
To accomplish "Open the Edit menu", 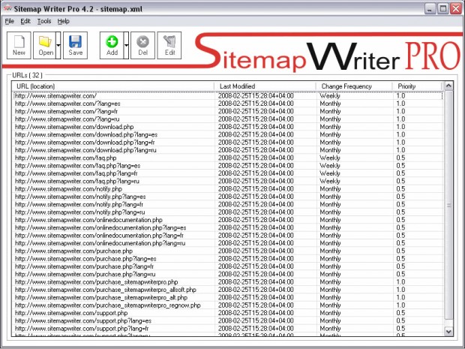I will point(25,21).
